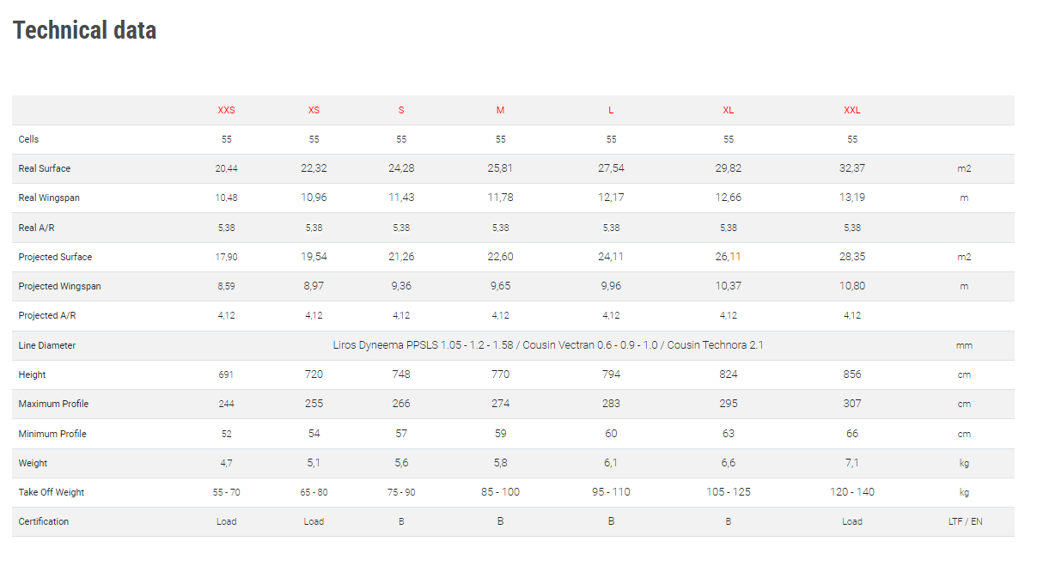Select the XS size column header
The width and height of the screenshot is (1037, 566).
click(x=314, y=110)
